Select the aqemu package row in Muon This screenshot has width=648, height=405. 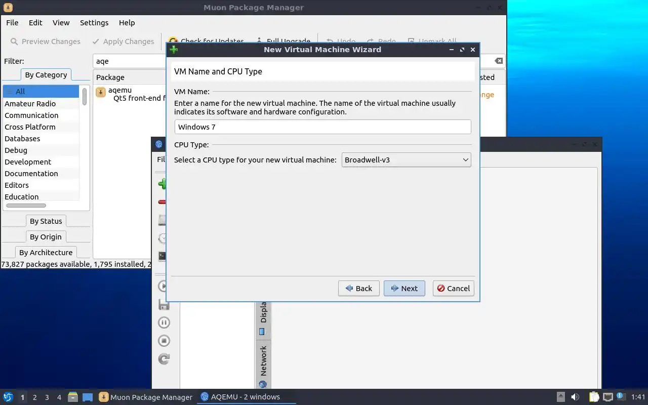click(x=131, y=94)
